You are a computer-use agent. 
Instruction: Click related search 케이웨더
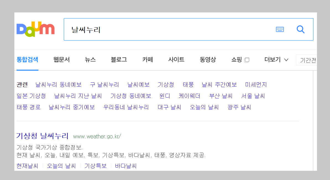[x=189, y=96]
